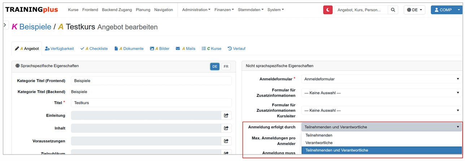Click the magnifying glass search icon
Screen dimensions: 465x161
pos(393,10)
